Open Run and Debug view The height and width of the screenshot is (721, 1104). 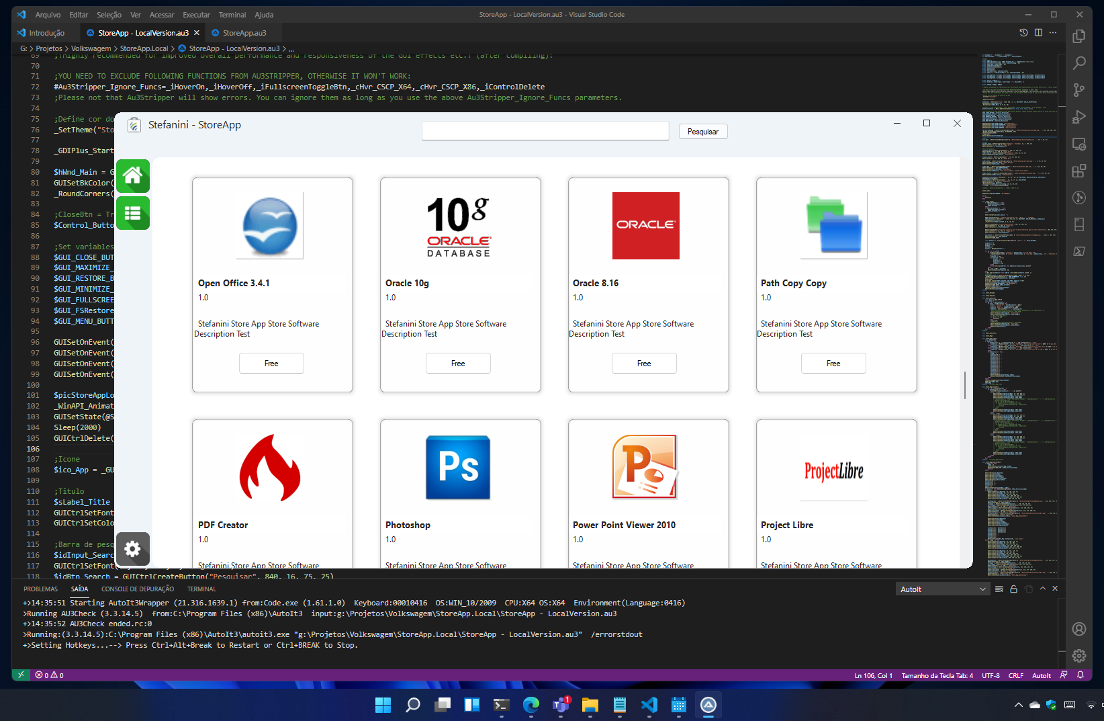pos(1079,117)
